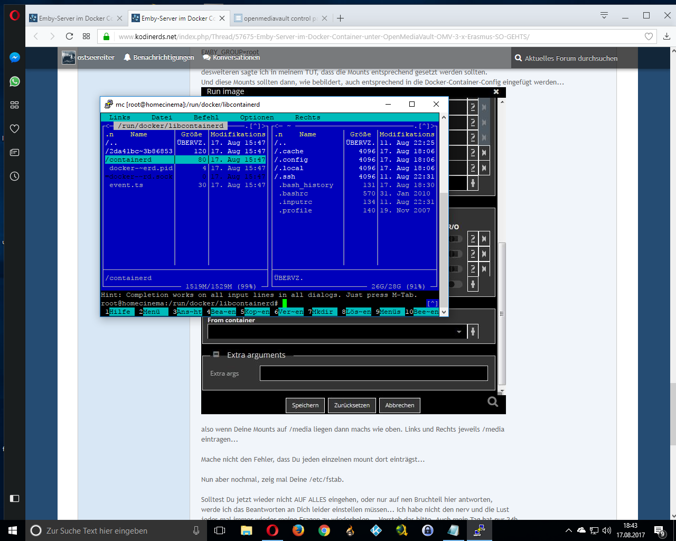676x541 pixels.
Task: Click 5Kop~en function key in mc
Action: coord(255,312)
